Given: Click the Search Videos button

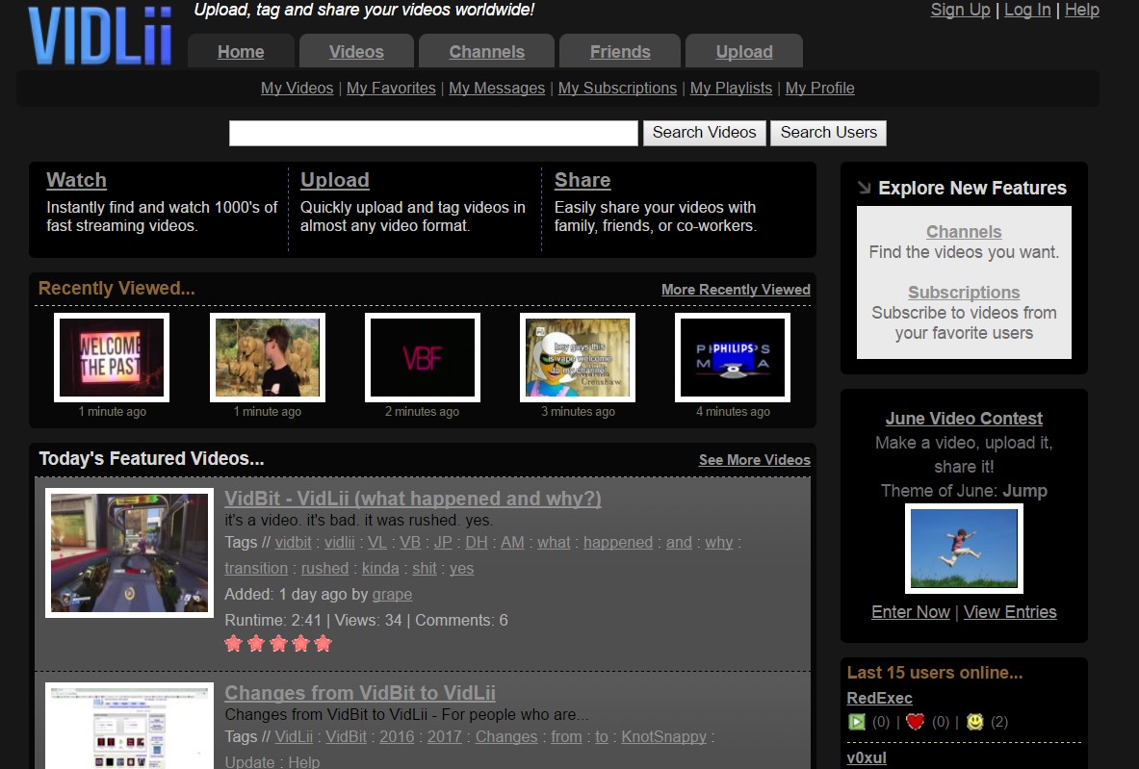Looking at the screenshot, I should (x=704, y=133).
